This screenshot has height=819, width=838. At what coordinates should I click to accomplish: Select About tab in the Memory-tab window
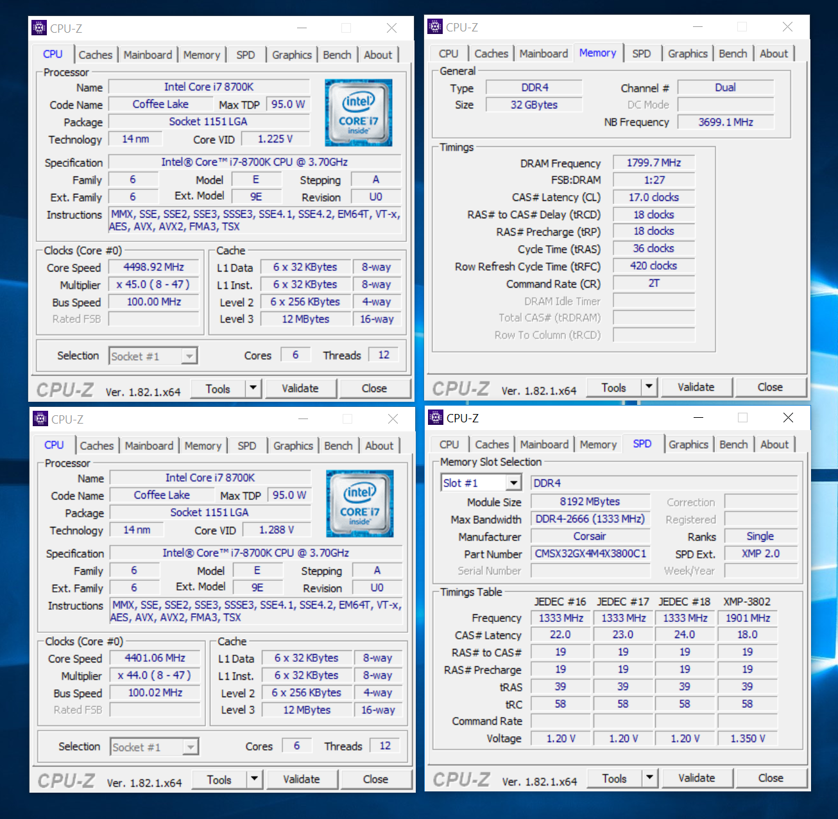[774, 53]
